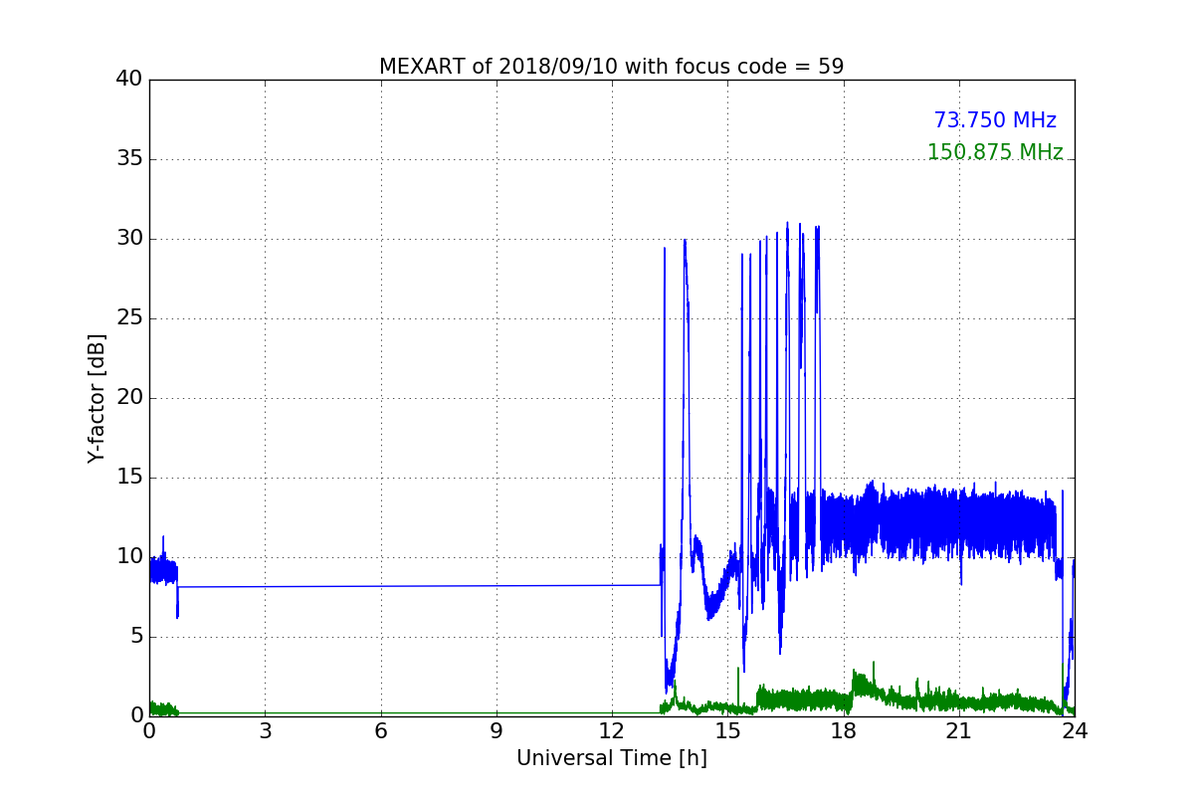Screen dimensions: 1194x796
Task: Click the y-axis tick label '30'
Action: click(x=129, y=239)
